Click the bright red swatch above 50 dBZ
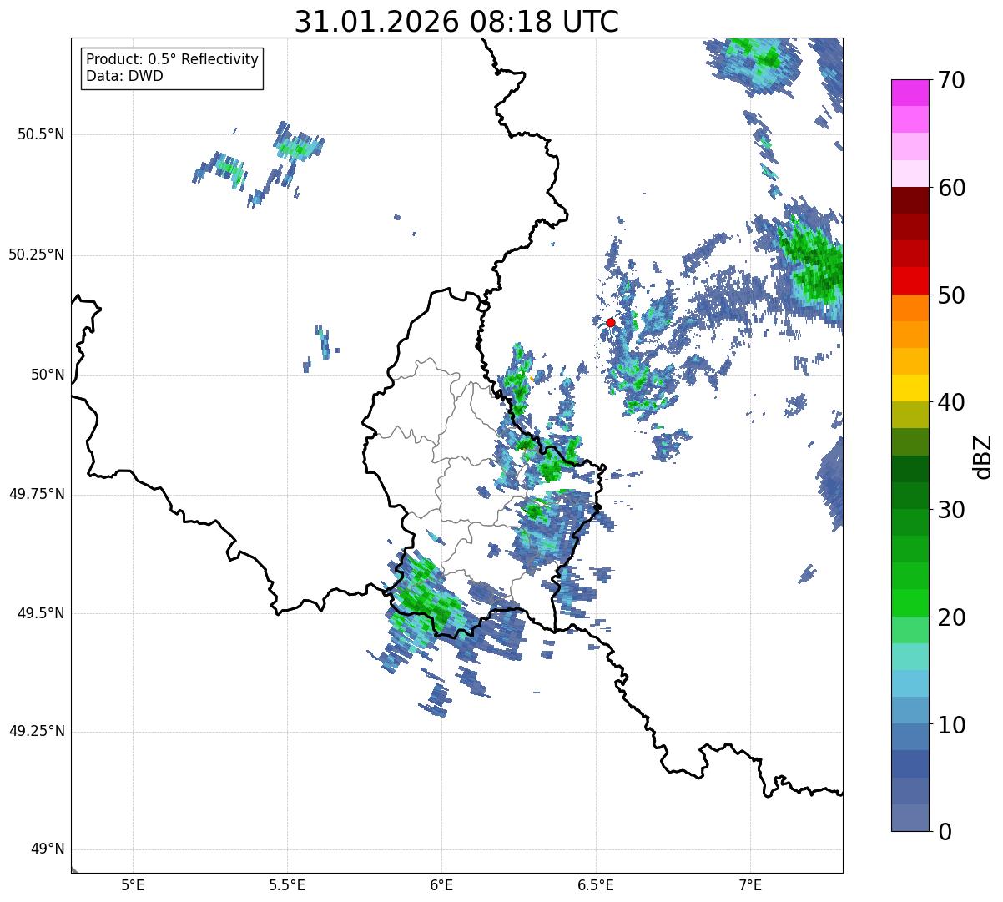Viewport: 1003px width, 902px height. click(910, 281)
